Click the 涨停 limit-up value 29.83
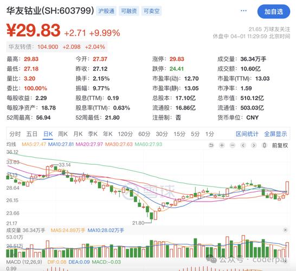 tap(177, 59)
